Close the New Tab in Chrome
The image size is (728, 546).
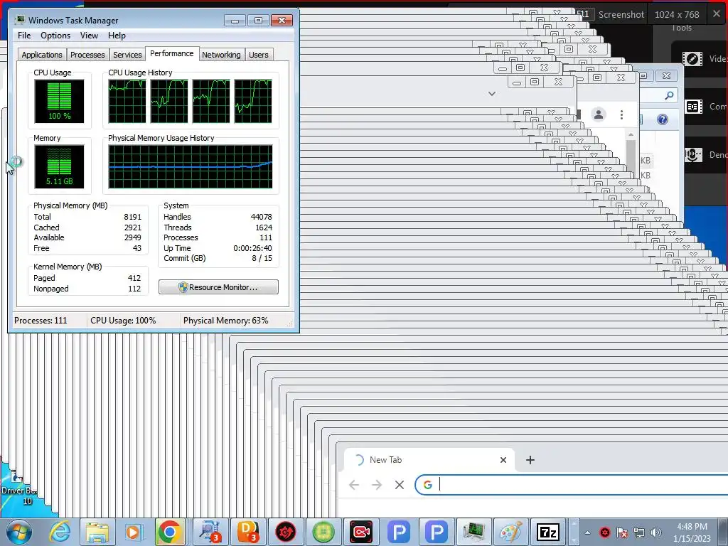pos(503,460)
